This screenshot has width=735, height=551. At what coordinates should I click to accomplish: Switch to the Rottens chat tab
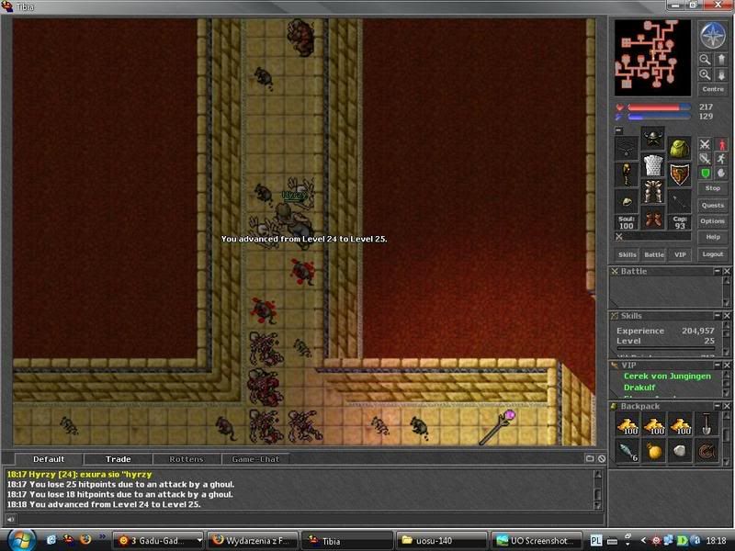tap(187, 459)
